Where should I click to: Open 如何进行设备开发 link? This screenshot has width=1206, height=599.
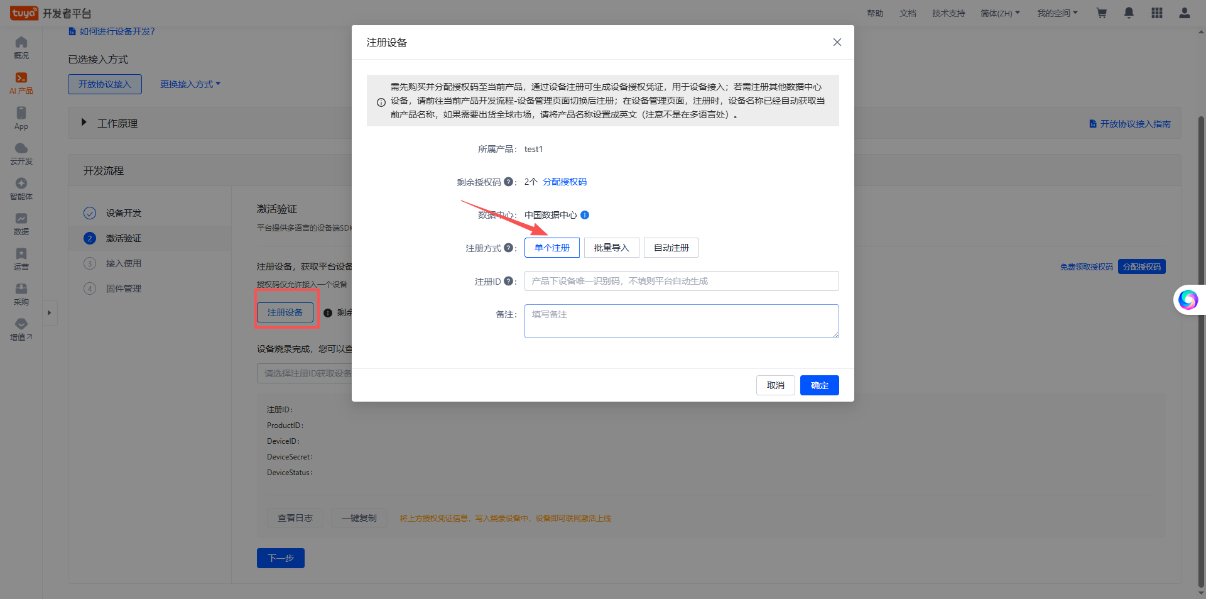point(117,31)
